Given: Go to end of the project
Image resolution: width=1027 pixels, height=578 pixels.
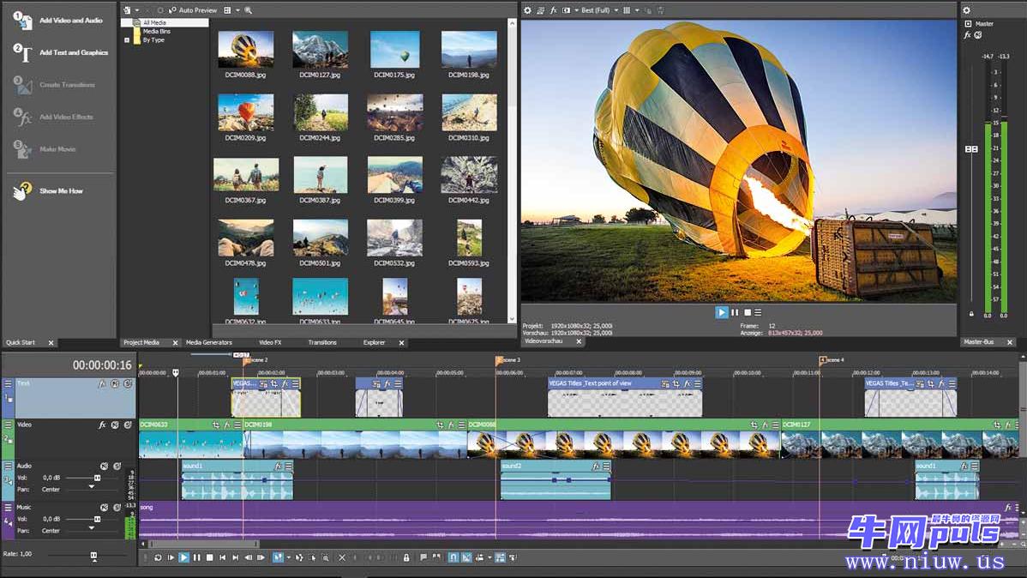Looking at the screenshot, I should pos(235,557).
